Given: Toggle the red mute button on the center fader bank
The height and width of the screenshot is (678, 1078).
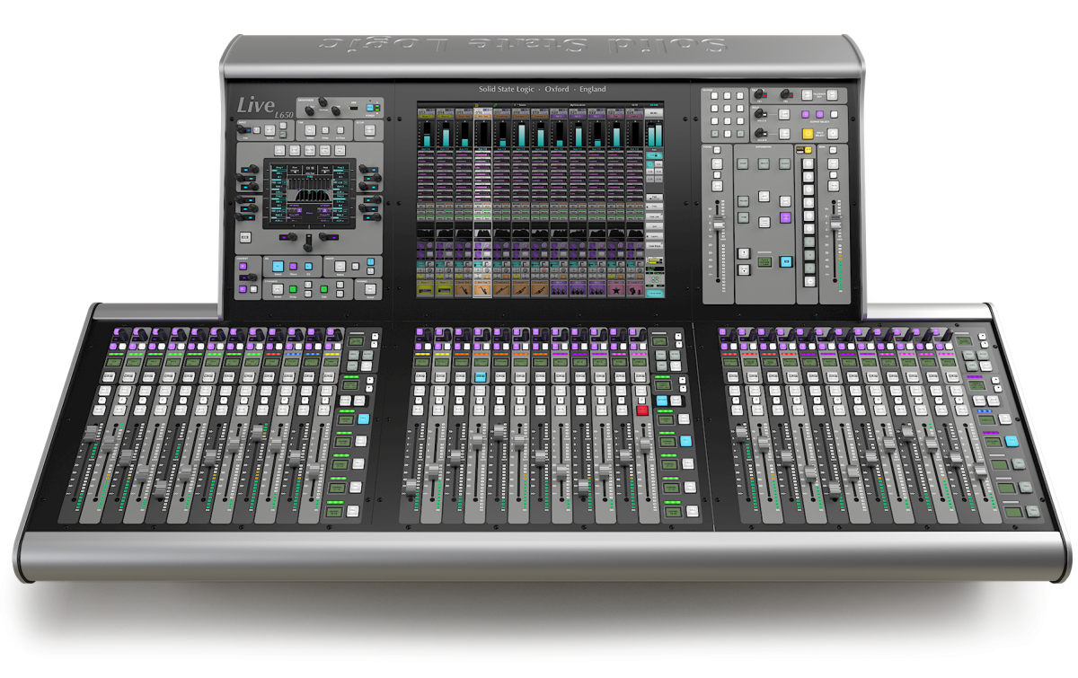Looking at the screenshot, I should pyautogui.click(x=641, y=409).
